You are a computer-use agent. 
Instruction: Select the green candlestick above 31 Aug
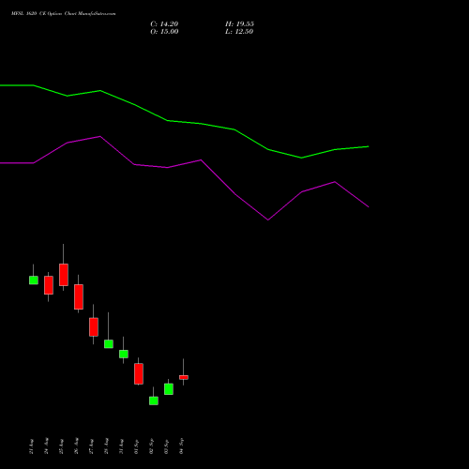(x=124, y=354)
